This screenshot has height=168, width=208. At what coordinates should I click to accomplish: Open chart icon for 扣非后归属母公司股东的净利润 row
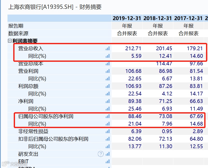108,139
